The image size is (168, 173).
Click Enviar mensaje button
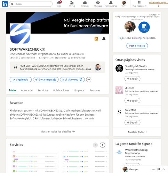click(46, 80)
